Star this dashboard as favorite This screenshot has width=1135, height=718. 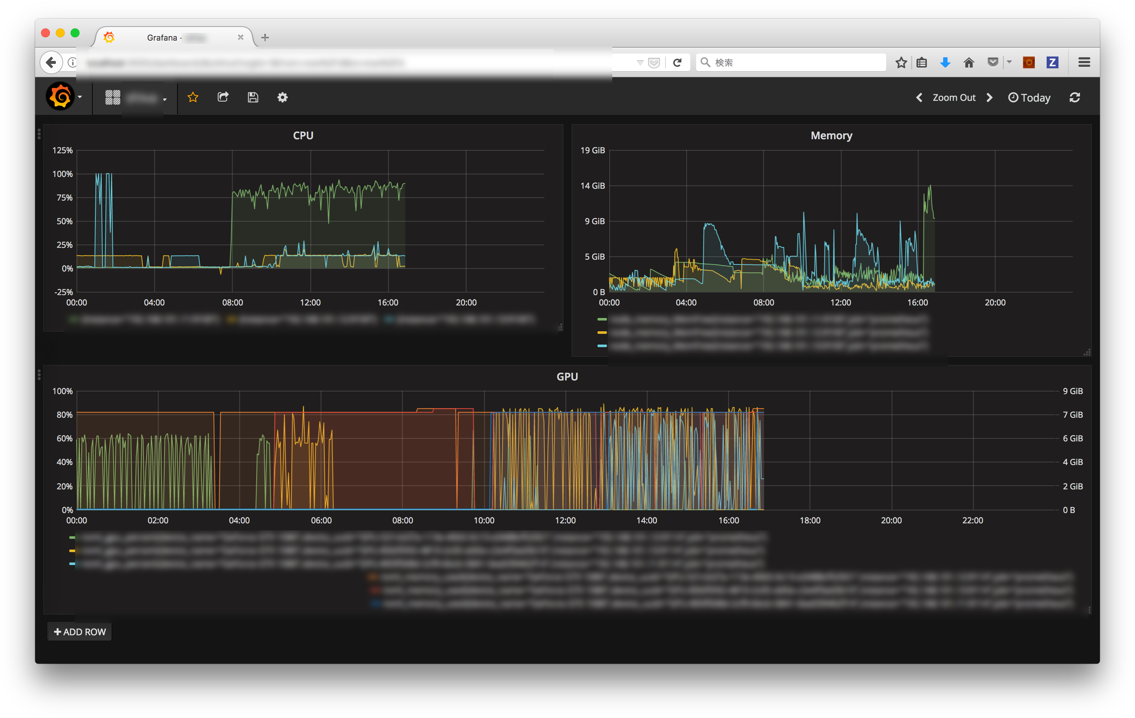193,98
